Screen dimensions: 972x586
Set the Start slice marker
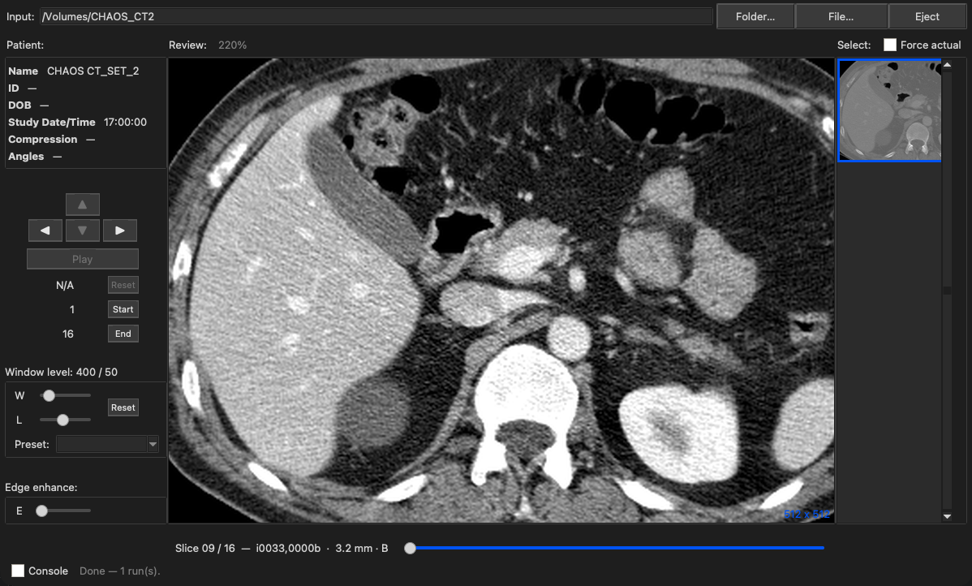pos(123,308)
